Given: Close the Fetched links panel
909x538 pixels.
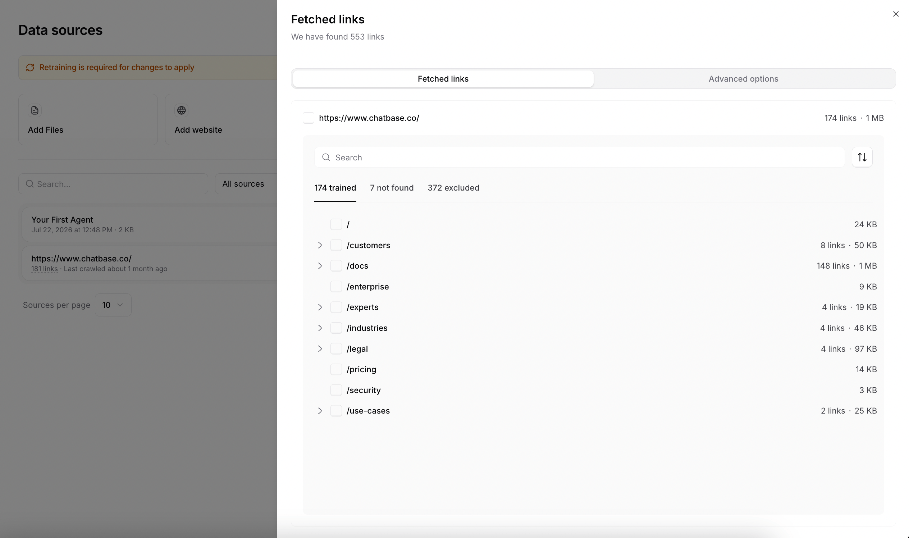Looking at the screenshot, I should [896, 14].
